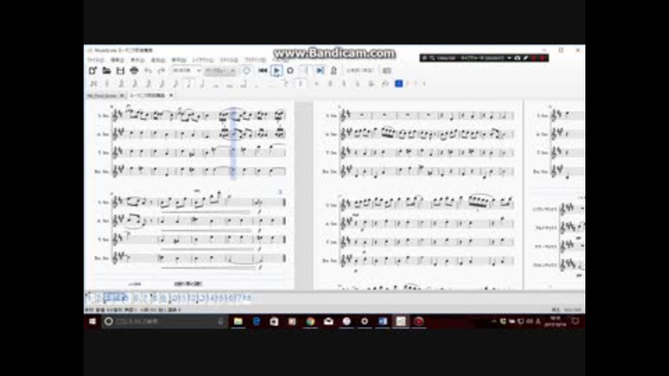Toggle play repeats button

pos(305,71)
